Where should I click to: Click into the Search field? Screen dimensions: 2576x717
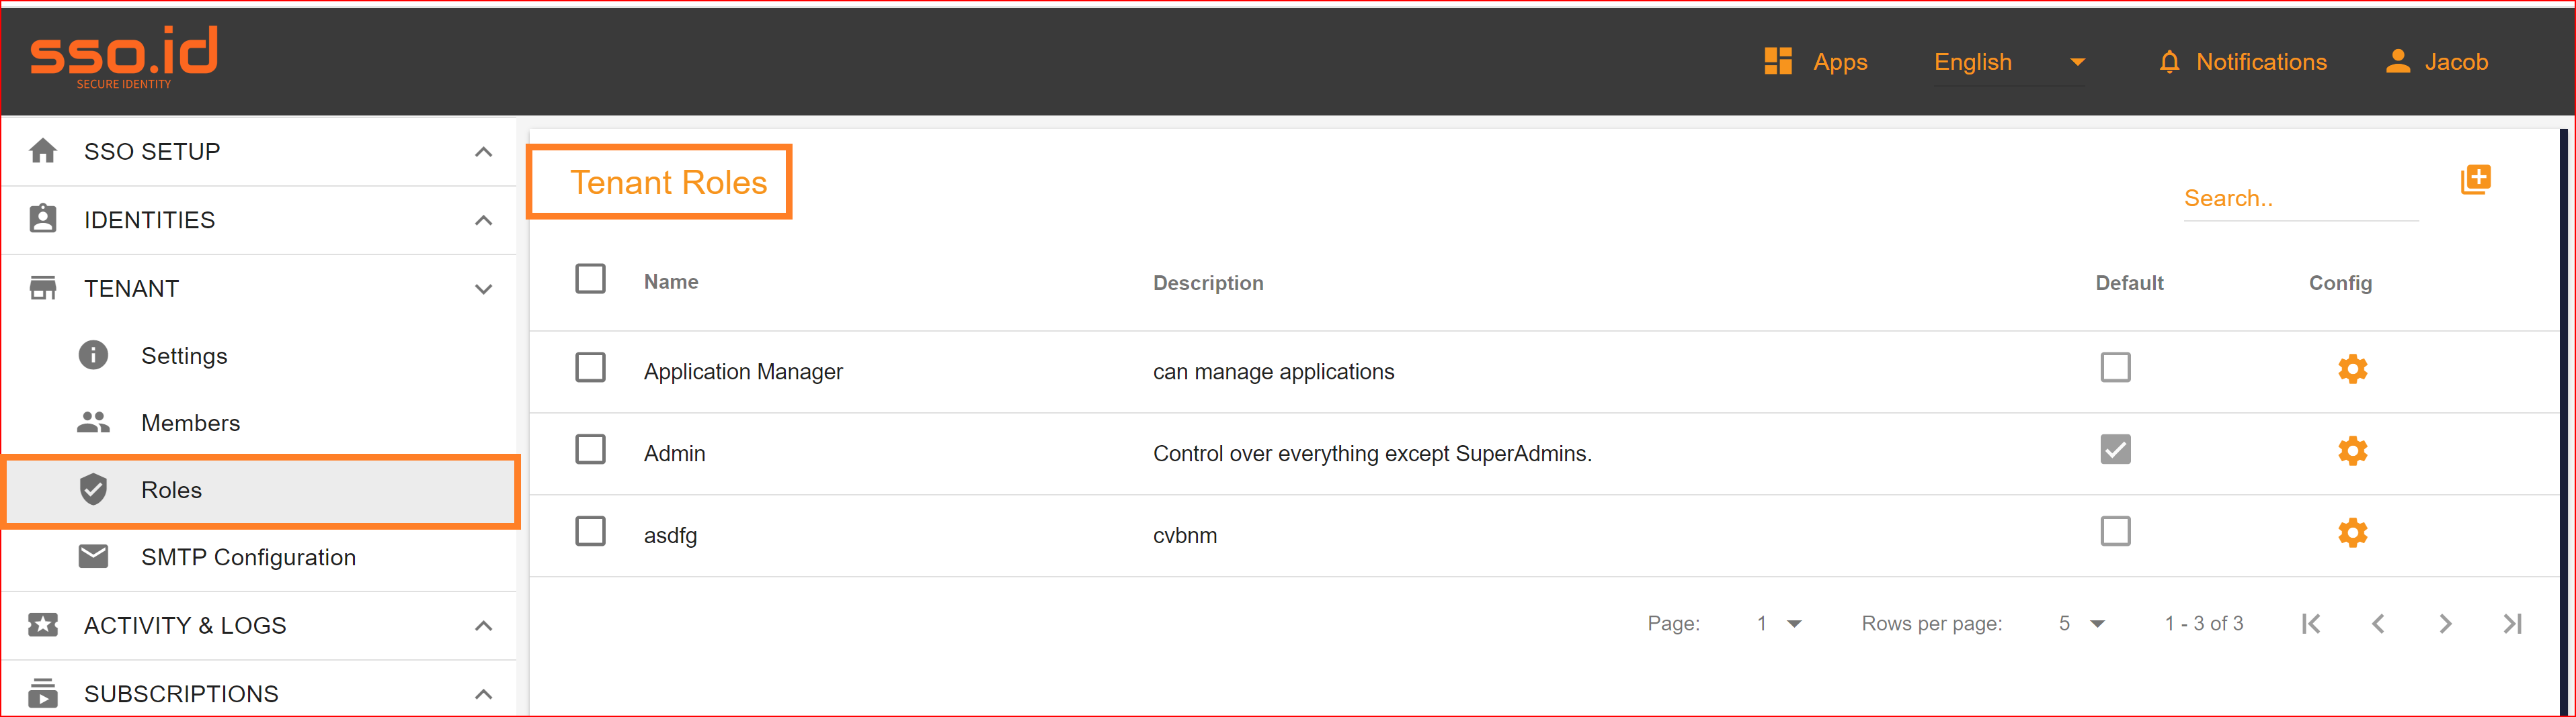(x=2300, y=199)
